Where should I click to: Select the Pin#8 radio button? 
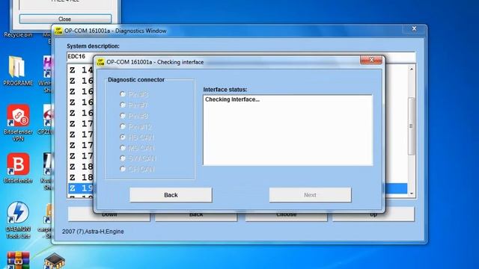pyautogui.click(x=123, y=116)
